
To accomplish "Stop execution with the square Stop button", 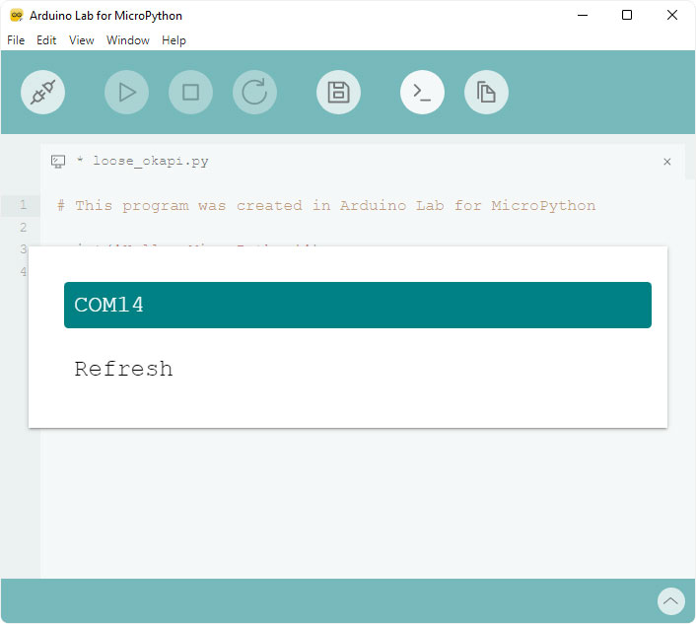I will (190, 93).
